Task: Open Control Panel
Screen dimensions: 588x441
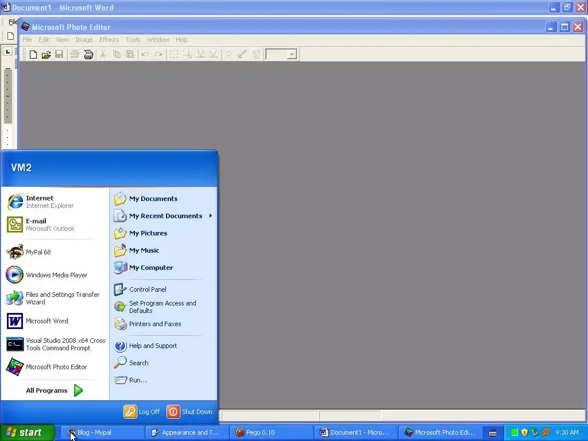Action: point(164,289)
